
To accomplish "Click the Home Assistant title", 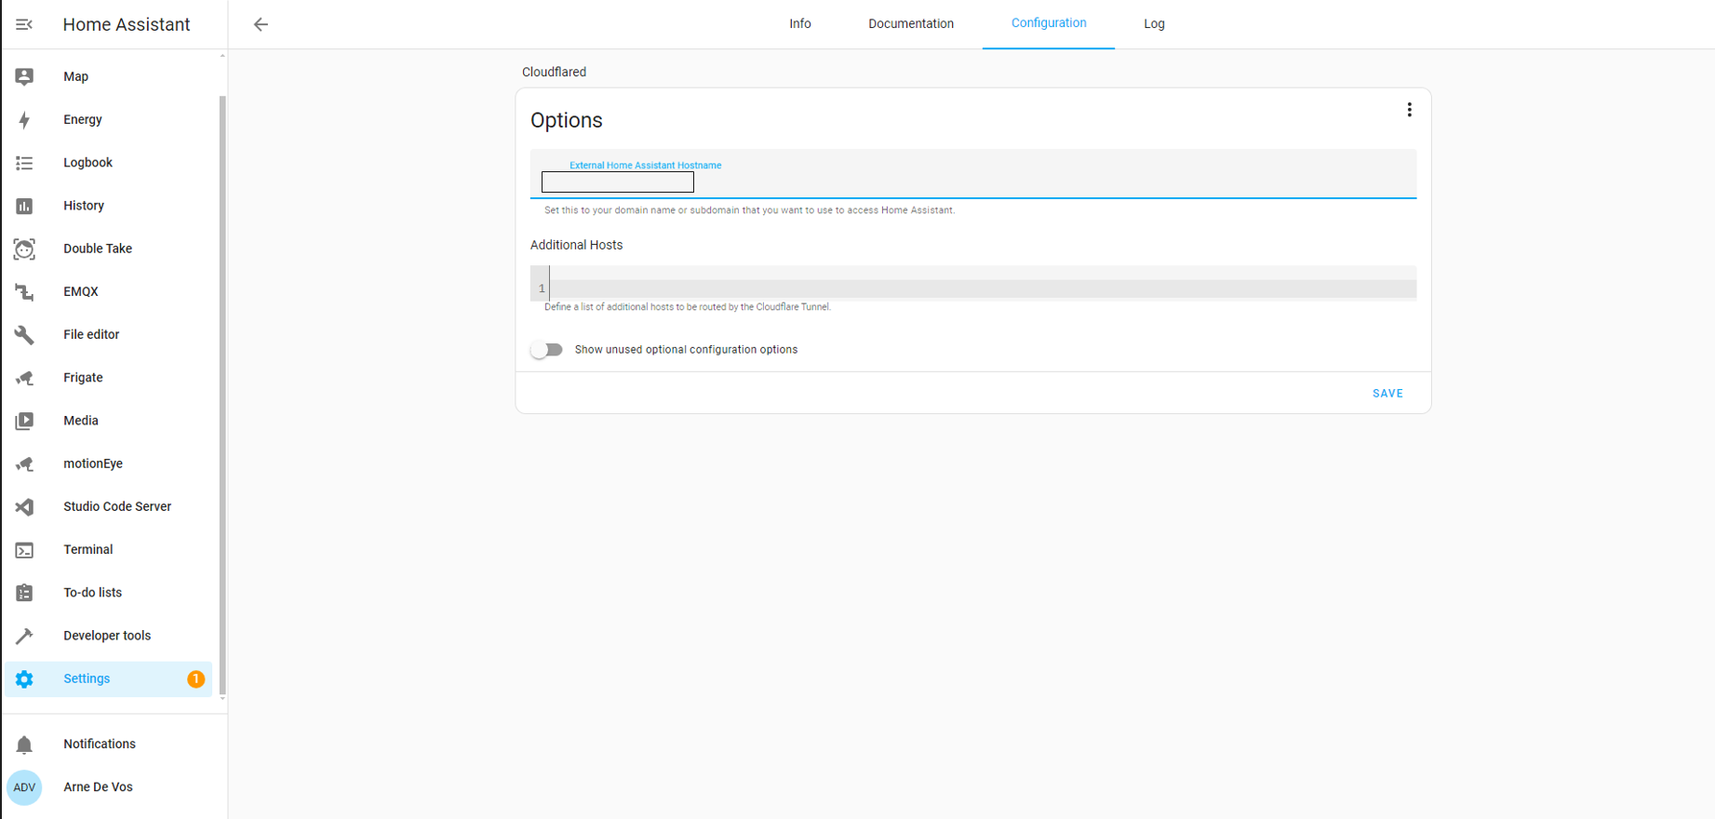I will [x=127, y=25].
